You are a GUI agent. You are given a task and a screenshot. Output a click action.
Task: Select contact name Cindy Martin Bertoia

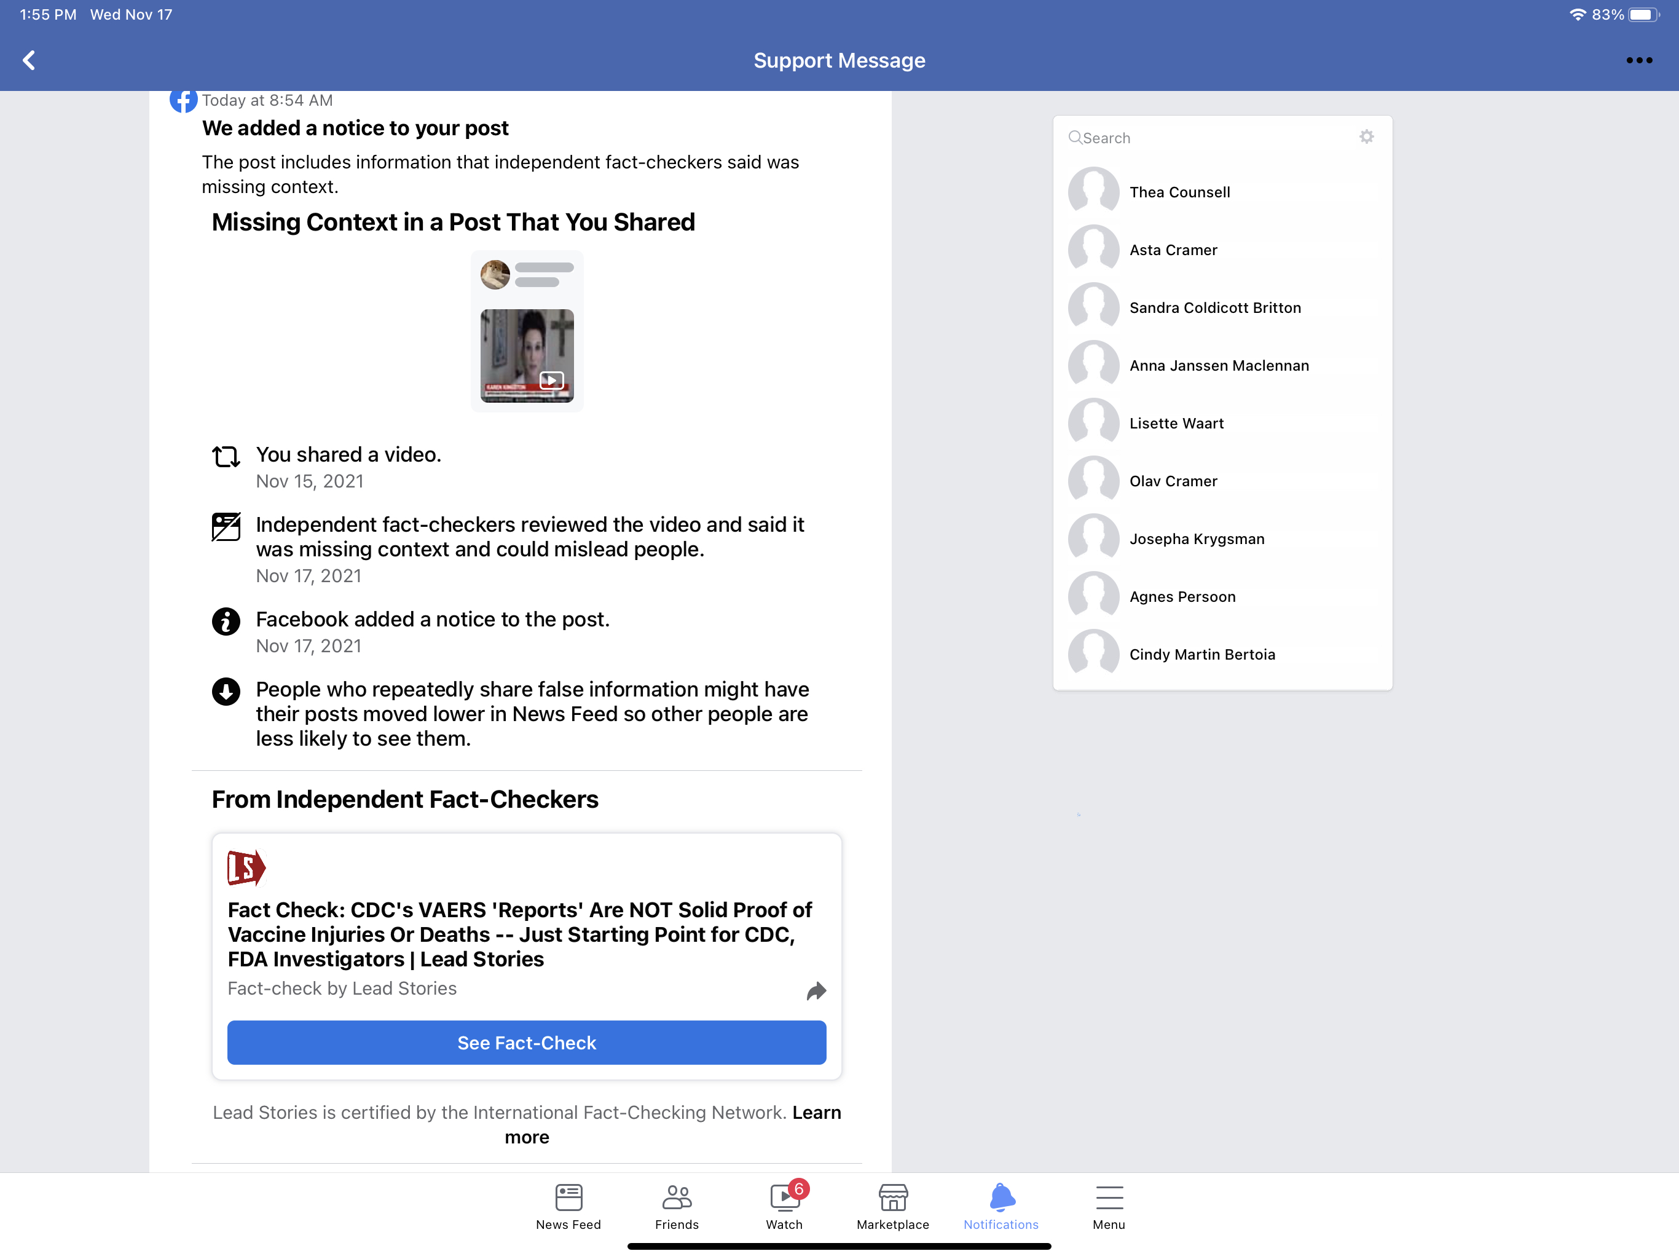tap(1201, 654)
